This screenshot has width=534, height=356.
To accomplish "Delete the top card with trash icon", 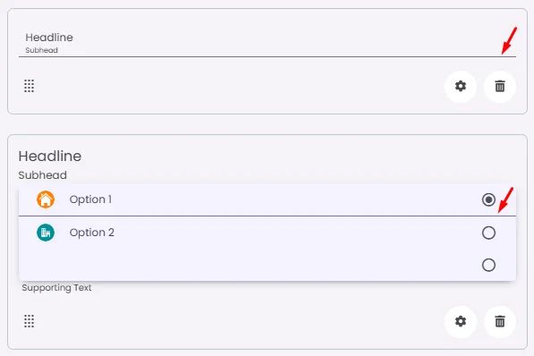I will (500, 86).
